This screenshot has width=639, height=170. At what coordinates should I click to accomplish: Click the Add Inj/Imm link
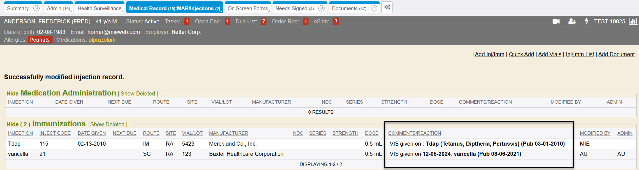490,54
